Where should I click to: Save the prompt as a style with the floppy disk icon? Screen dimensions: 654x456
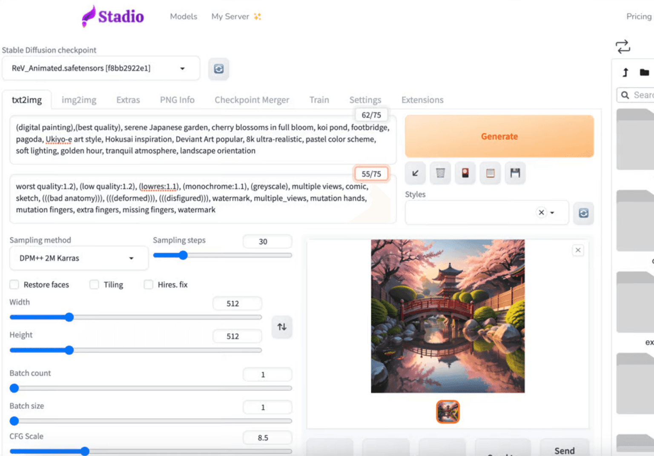tap(515, 173)
